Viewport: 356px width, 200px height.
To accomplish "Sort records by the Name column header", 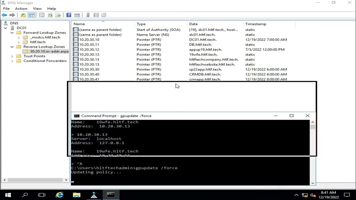I will tap(103, 24).
